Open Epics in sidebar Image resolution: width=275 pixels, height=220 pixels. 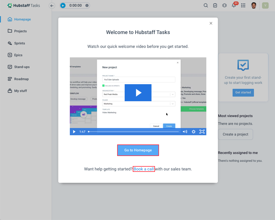tap(15, 55)
